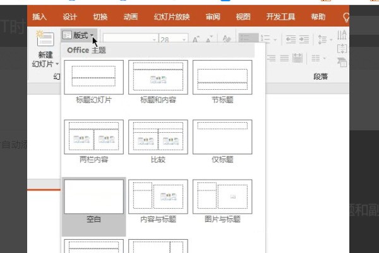Apply the numbered list icon
The image size is (379, 253).
tap(265, 39)
